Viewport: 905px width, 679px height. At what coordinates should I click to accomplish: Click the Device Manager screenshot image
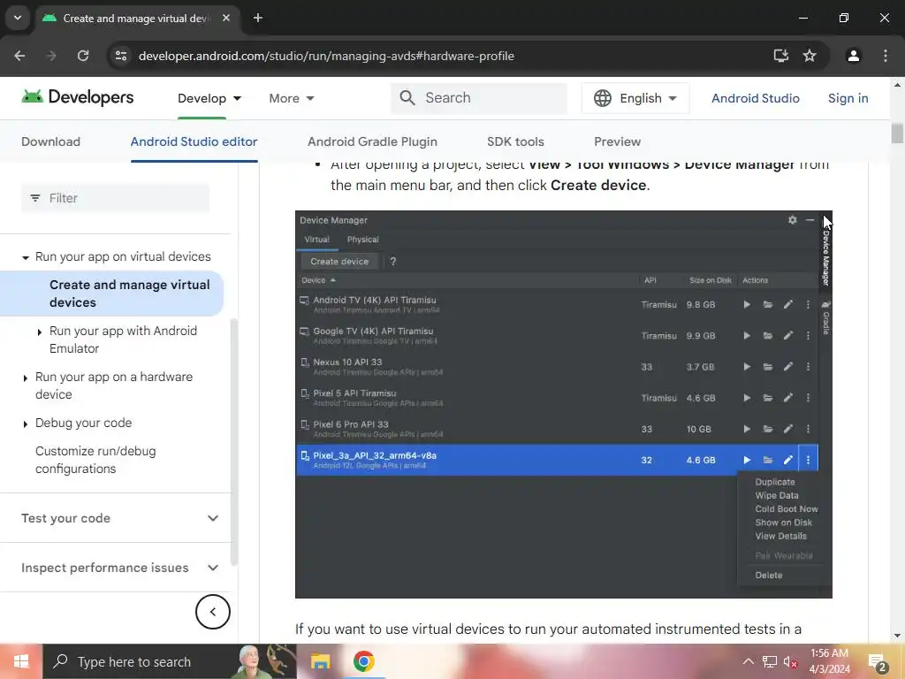[563, 404]
